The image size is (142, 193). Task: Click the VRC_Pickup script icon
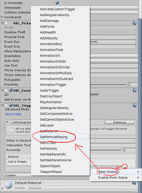(x=6, y=23)
